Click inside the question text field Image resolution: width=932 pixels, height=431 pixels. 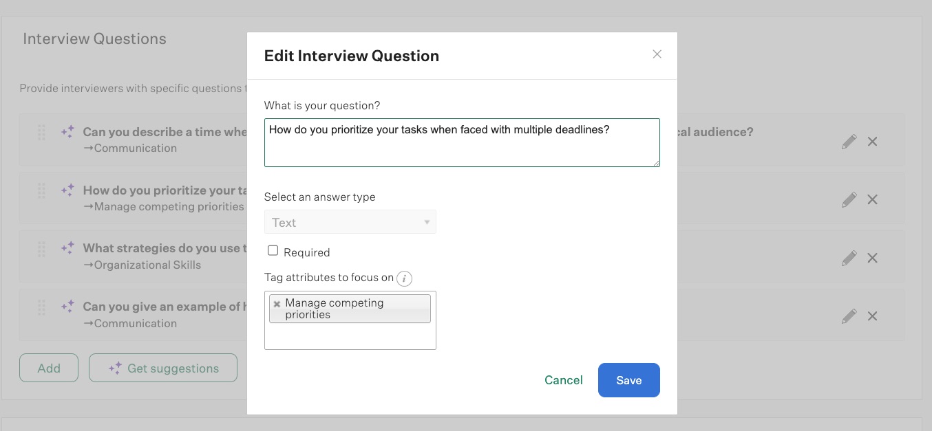461,142
